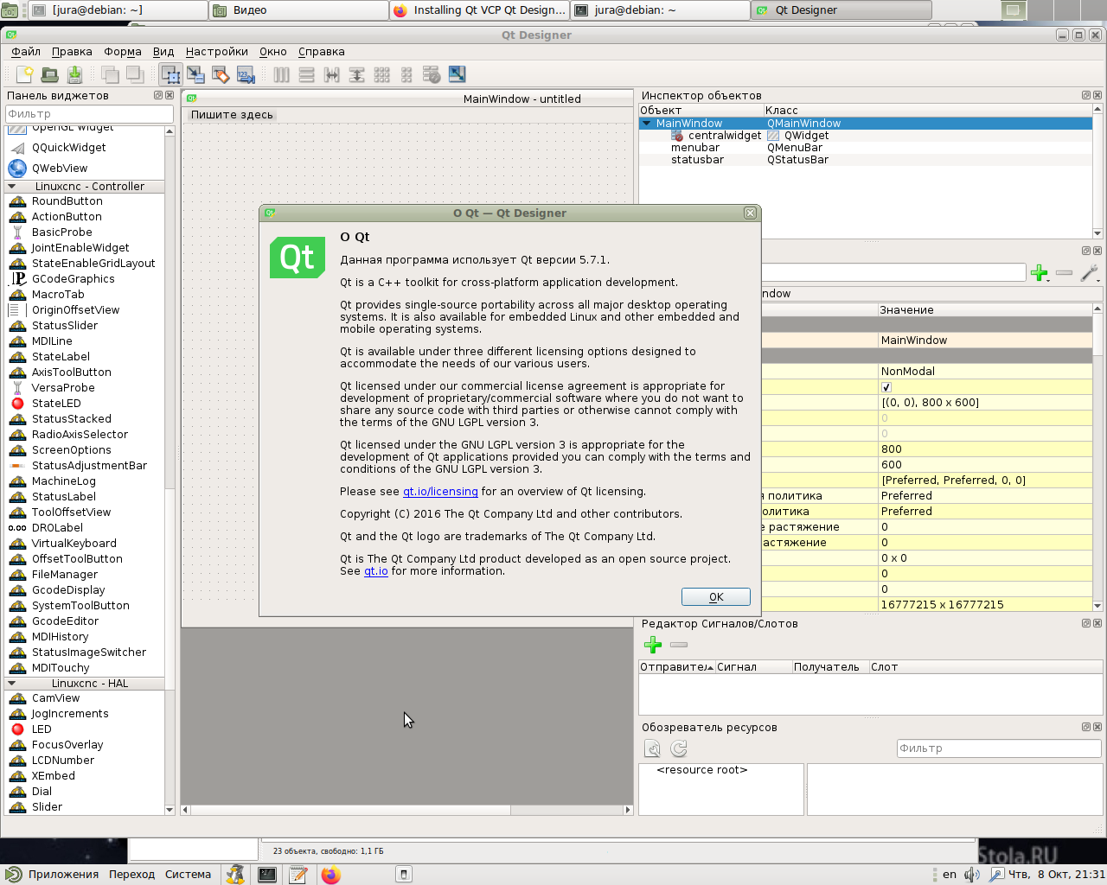Click Adjust Size toolbar icon
The width and height of the screenshot is (1107, 885).
pyautogui.click(x=457, y=75)
